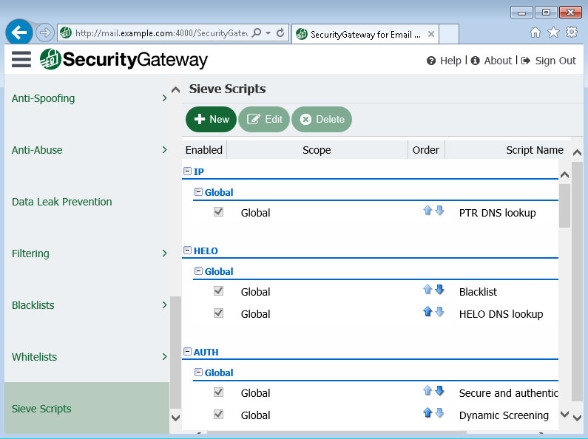Collapse Global subgroup under HELO

click(x=198, y=270)
